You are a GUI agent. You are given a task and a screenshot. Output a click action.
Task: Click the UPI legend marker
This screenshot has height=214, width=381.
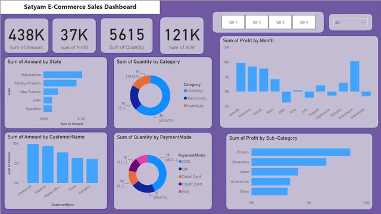point(180,169)
